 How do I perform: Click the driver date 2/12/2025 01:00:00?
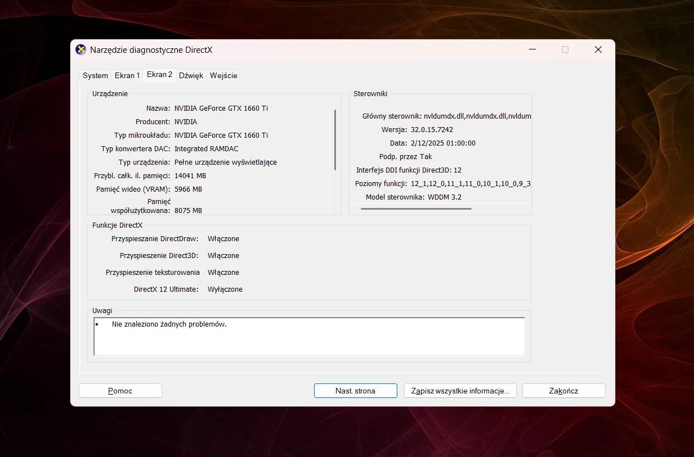point(443,143)
